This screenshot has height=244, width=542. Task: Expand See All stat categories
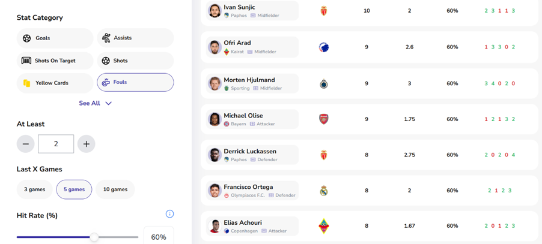coord(95,103)
